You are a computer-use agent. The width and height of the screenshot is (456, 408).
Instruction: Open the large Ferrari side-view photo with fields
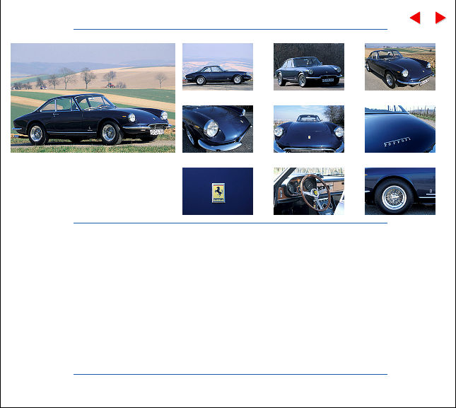click(93, 98)
